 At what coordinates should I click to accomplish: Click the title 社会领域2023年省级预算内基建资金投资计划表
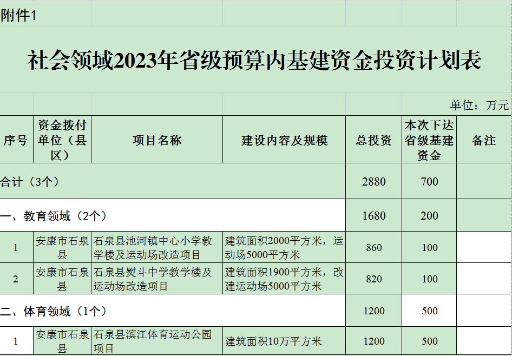(255, 60)
